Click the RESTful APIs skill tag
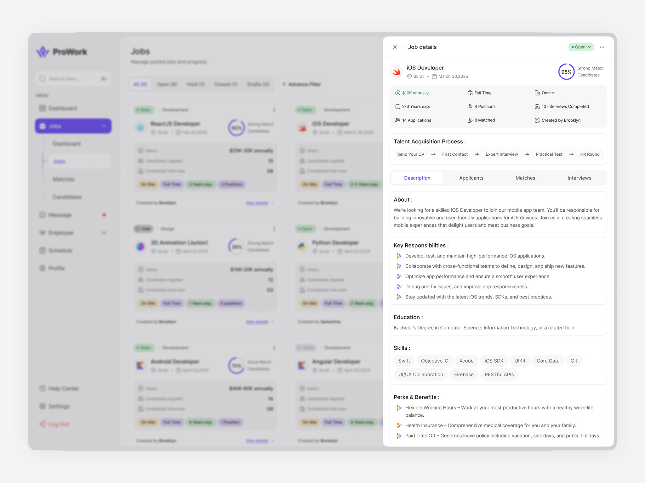Image resolution: width=645 pixels, height=483 pixels. coord(499,375)
